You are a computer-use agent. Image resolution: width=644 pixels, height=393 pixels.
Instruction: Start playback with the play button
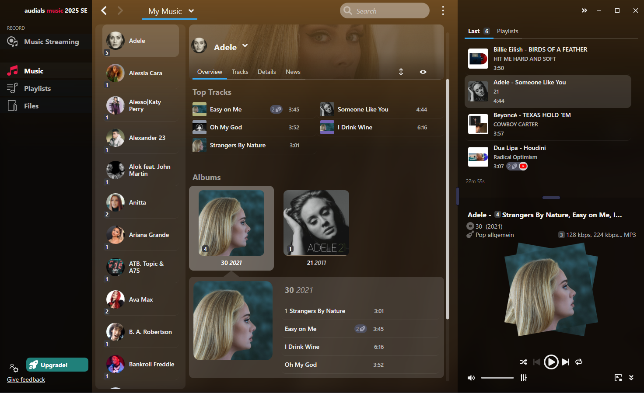(x=551, y=362)
